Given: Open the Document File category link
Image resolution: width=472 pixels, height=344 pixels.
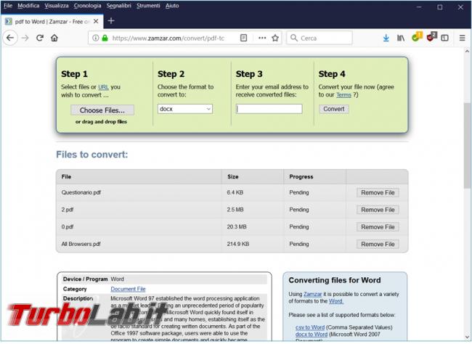Looking at the screenshot, I should click(128, 289).
